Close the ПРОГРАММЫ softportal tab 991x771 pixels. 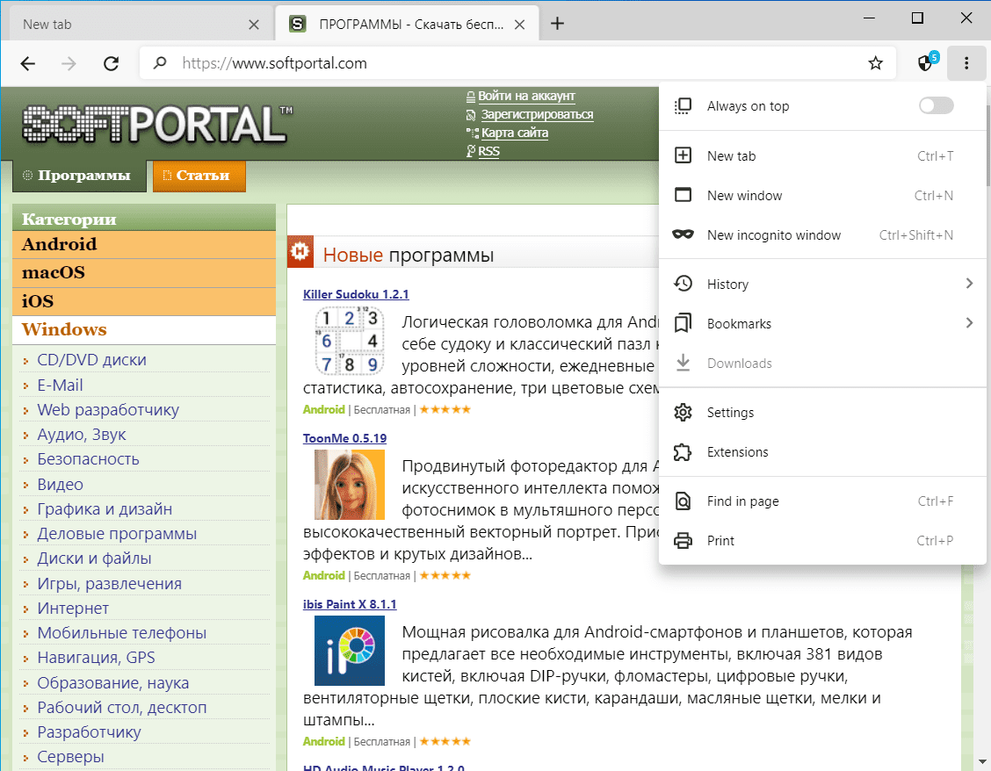point(519,25)
